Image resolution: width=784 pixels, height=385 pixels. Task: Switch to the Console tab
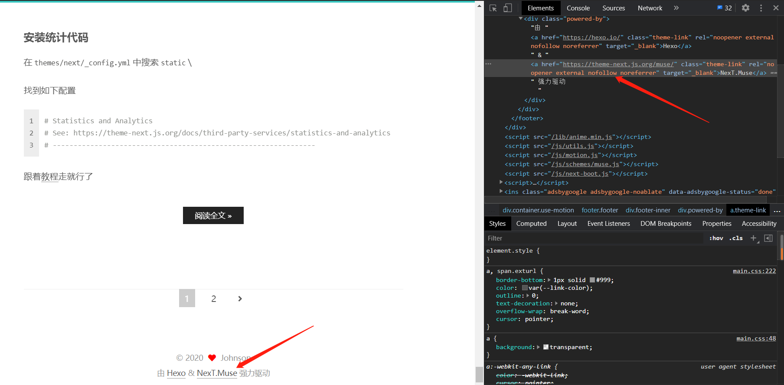coord(578,8)
